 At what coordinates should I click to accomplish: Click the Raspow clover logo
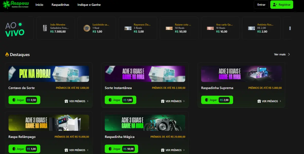click(7, 5)
